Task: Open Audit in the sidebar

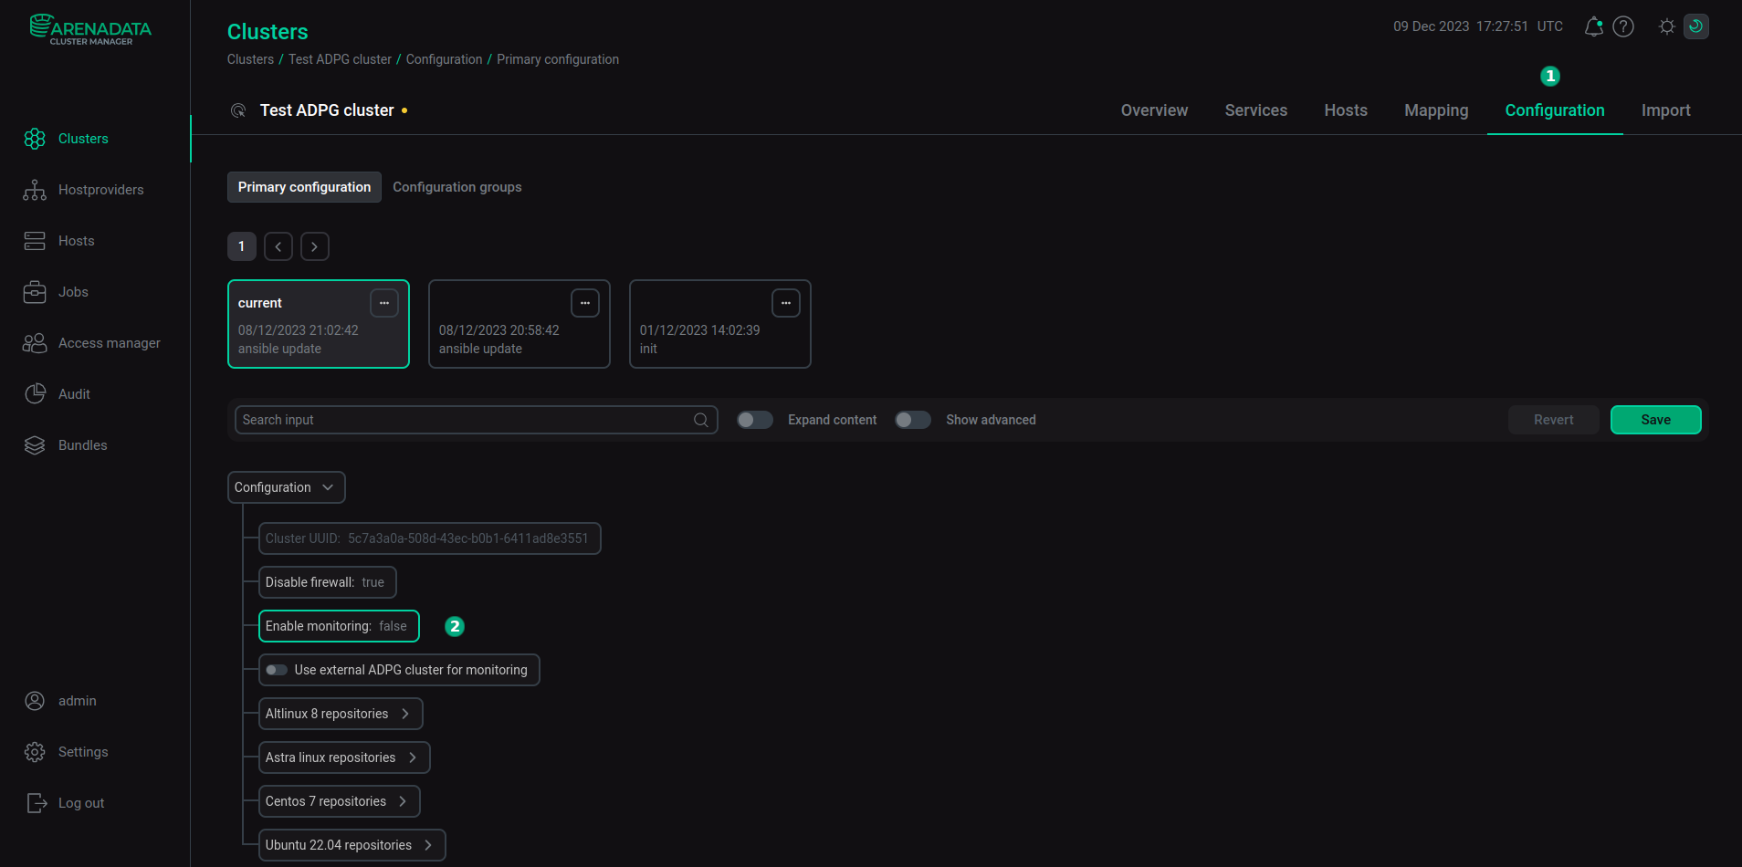Action: pos(74,394)
